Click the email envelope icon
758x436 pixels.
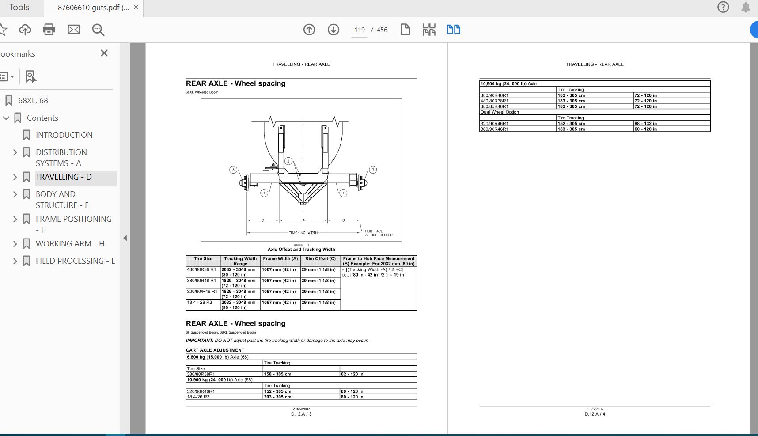click(x=74, y=30)
